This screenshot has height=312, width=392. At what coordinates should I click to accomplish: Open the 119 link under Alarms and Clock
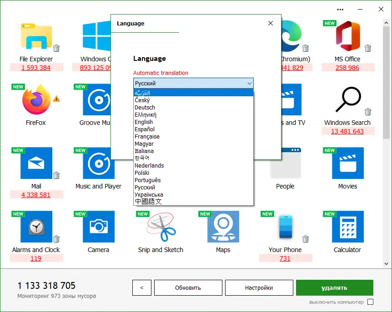tap(36, 258)
